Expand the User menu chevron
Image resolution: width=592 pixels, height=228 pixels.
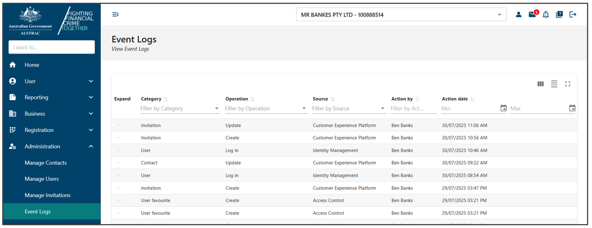(x=90, y=81)
